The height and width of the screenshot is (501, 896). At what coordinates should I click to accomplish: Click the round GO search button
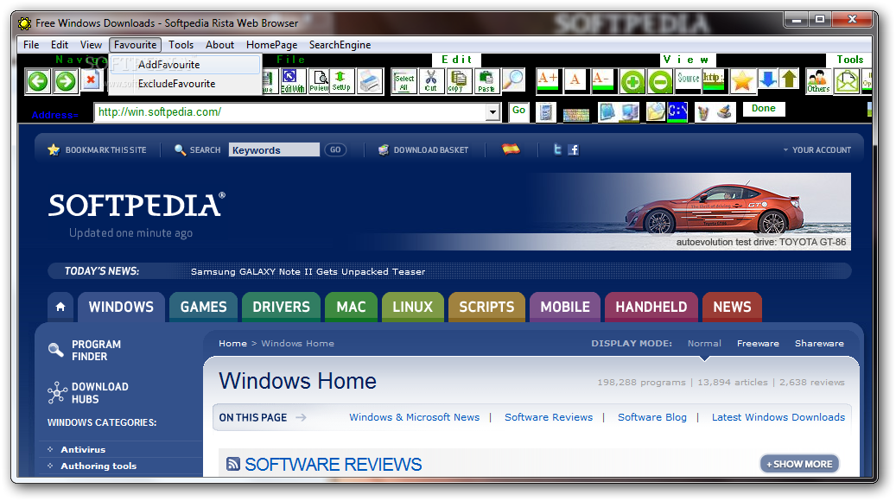335,149
